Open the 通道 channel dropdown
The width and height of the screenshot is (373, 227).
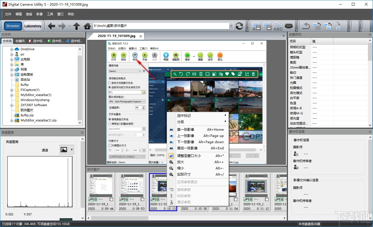pyautogui.click(x=67, y=150)
